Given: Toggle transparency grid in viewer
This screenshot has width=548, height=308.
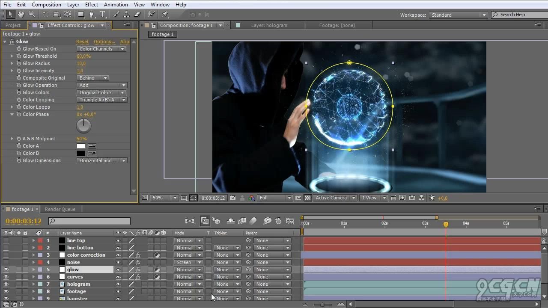Looking at the screenshot, I should pyautogui.click(x=307, y=198).
